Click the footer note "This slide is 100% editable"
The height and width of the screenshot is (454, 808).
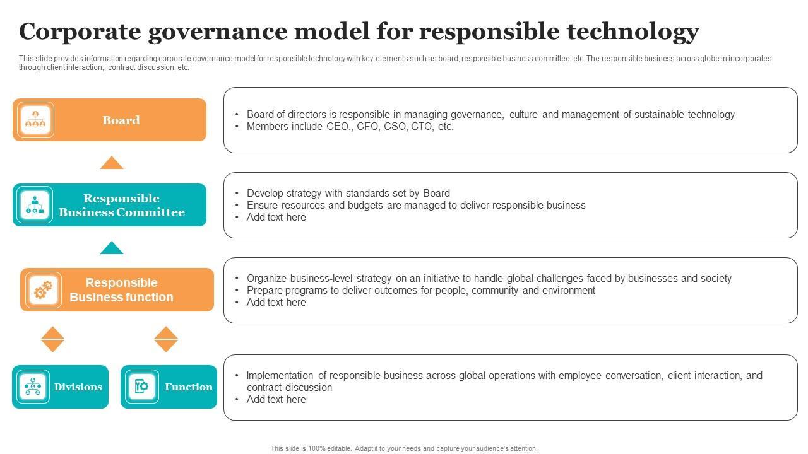point(404,448)
